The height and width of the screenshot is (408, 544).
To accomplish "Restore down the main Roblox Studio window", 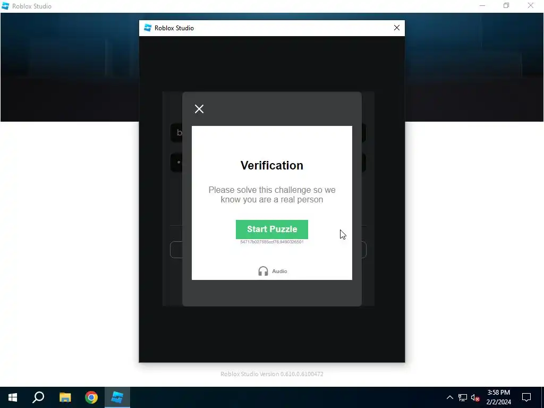I will [x=506, y=6].
